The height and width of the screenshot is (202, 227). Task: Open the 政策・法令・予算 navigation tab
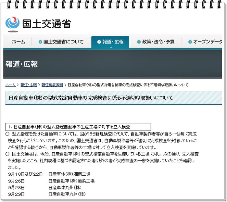coord(156,42)
